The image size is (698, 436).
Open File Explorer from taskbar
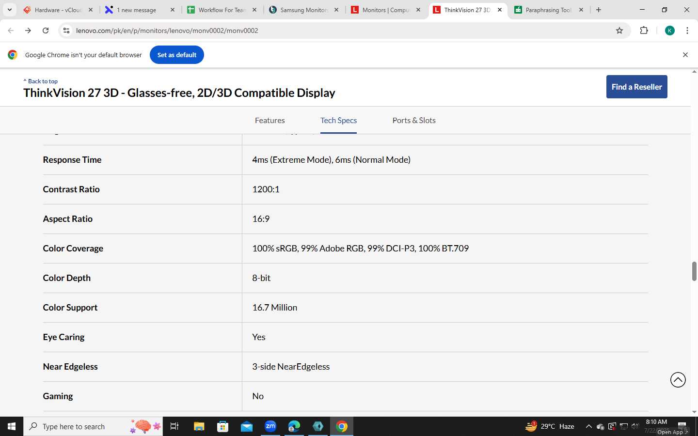(199, 426)
